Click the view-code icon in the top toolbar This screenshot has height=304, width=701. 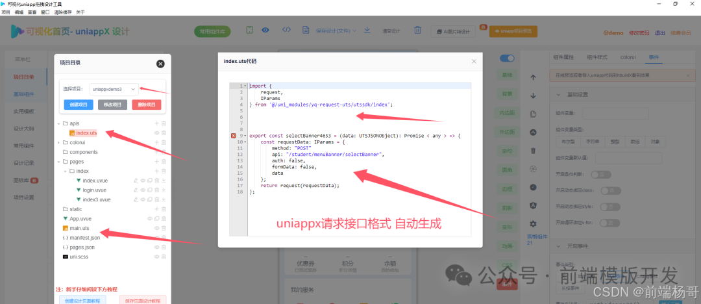pyautogui.click(x=287, y=30)
